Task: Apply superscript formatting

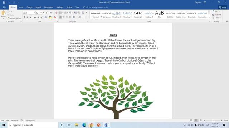Action: click(x=42, y=17)
